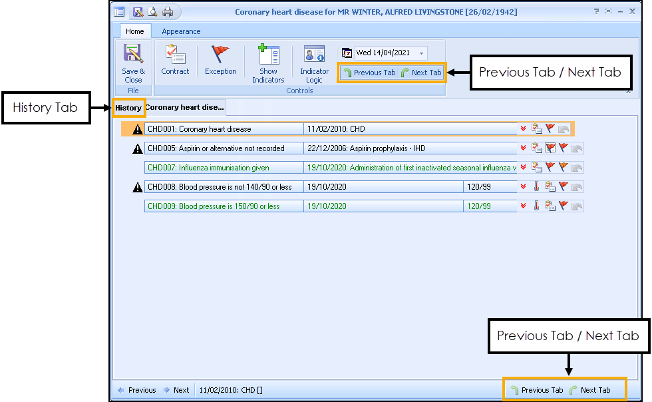Click orange flag icon on CHD007 row

tap(563, 168)
